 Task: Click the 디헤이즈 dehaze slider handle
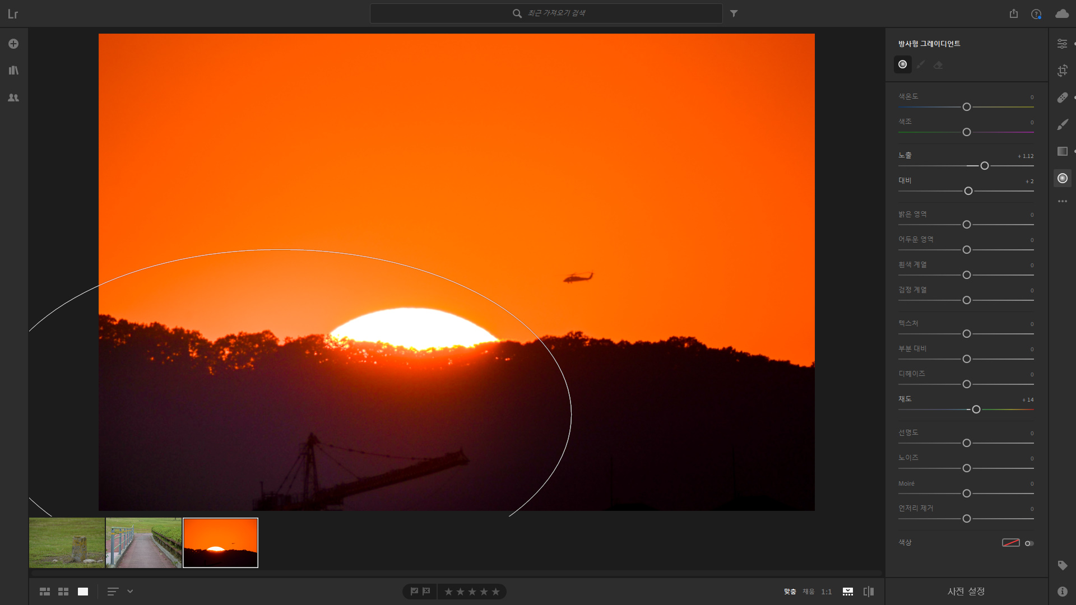pyautogui.click(x=967, y=384)
